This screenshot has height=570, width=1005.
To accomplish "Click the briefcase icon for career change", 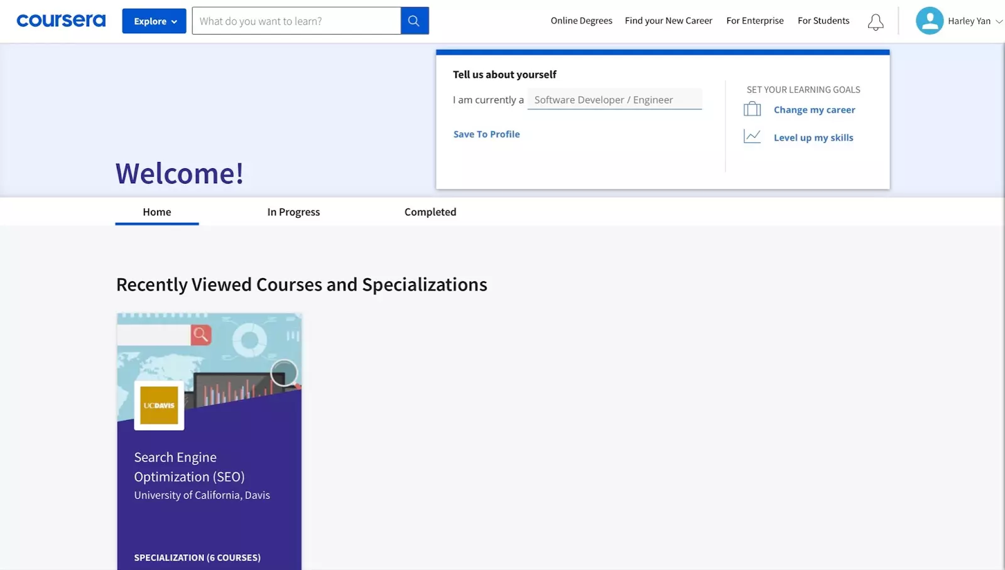I will (752, 109).
